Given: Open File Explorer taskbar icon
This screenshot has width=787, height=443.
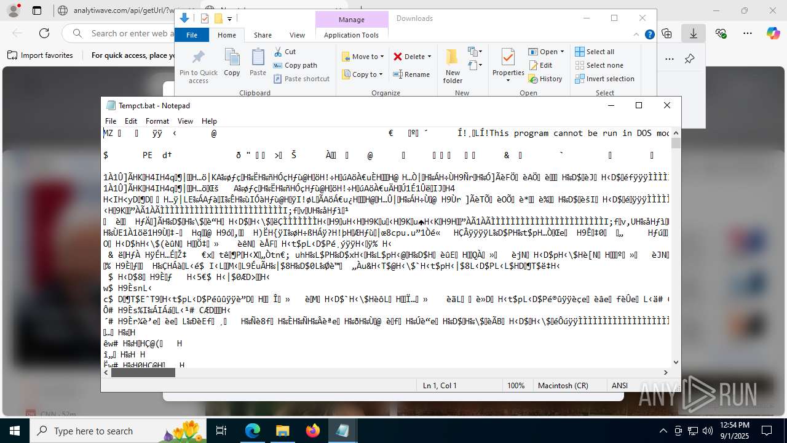Looking at the screenshot, I should coord(283,431).
